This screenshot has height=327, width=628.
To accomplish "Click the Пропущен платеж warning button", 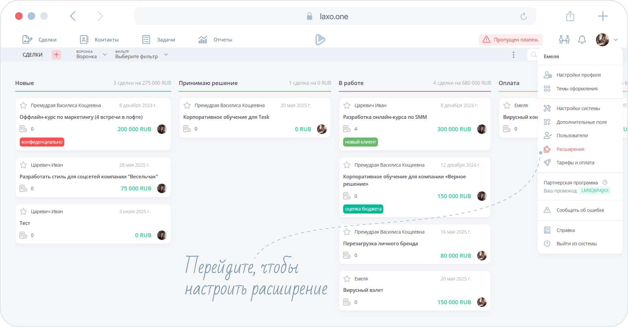I will [x=511, y=40].
